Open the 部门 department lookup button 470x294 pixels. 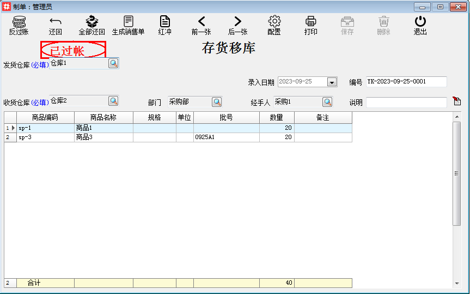point(216,102)
